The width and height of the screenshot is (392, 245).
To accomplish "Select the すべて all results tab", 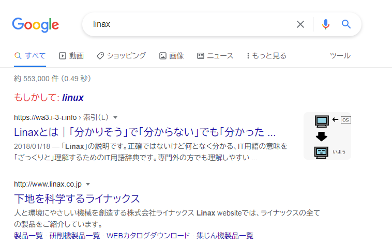I will tap(30, 56).
